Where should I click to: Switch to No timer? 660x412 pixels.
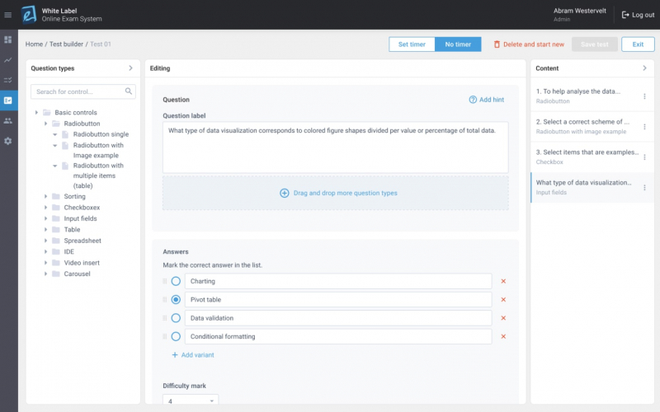[458, 44]
